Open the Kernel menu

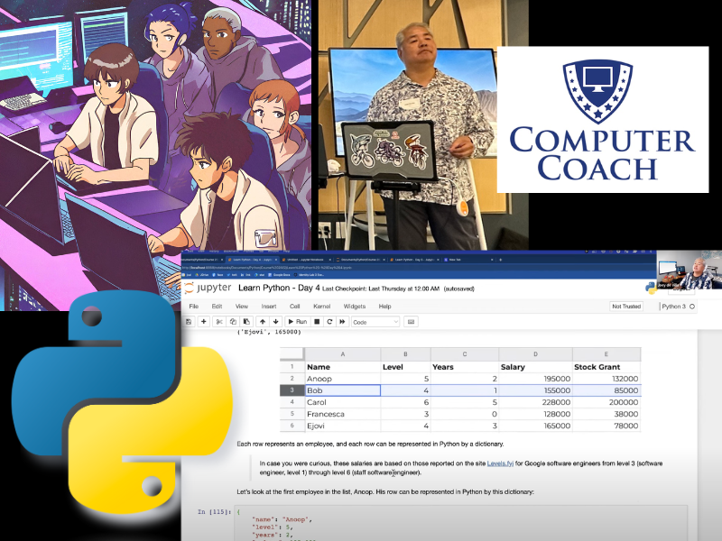(322, 307)
